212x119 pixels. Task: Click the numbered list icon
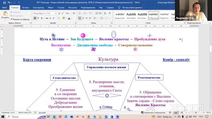pyautogui.click(x=85, y=13)
